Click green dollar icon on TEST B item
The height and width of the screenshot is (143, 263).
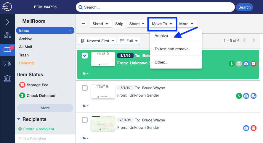coord(239,96)
